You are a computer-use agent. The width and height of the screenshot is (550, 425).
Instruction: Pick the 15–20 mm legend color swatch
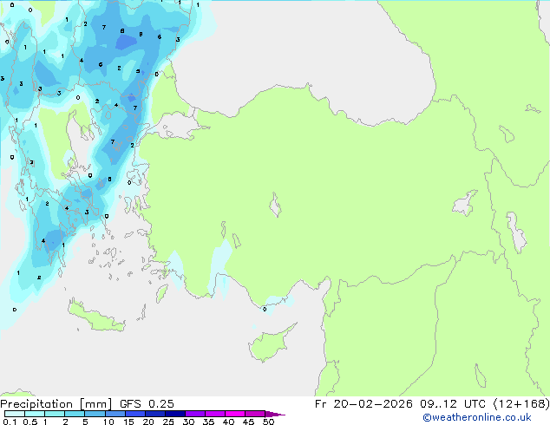[x=134, y=414]
